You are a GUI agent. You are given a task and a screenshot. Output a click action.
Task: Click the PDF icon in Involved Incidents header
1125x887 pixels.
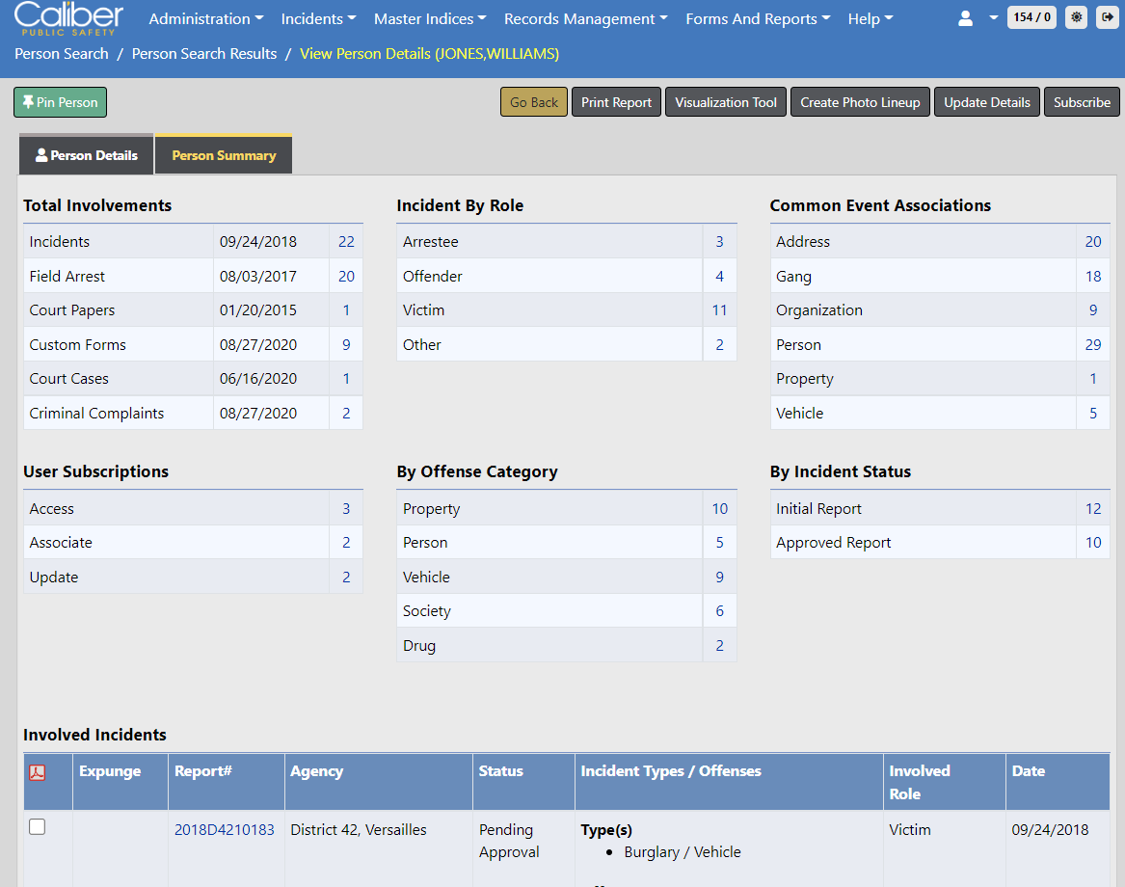click(38, 772)
